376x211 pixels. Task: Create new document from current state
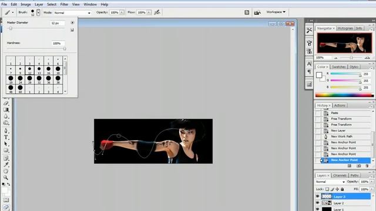click(x=350, y=166)
